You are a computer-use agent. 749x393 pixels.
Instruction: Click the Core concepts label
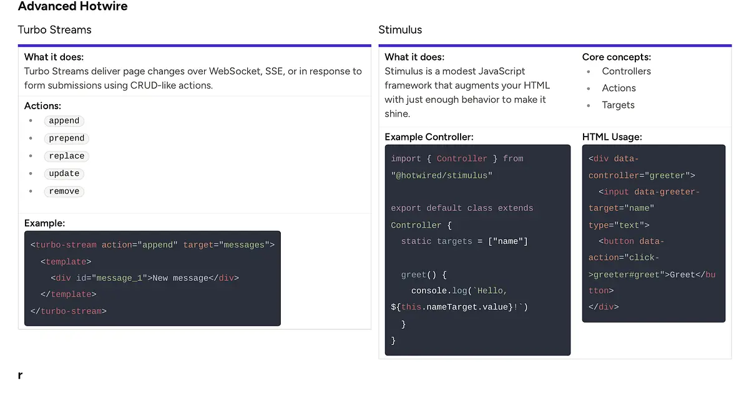[x=616, y=57]
